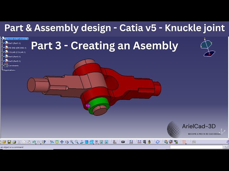Open the Isometric View dropdown arrow
Screen dimensions: 229x171
pos(93,144)
